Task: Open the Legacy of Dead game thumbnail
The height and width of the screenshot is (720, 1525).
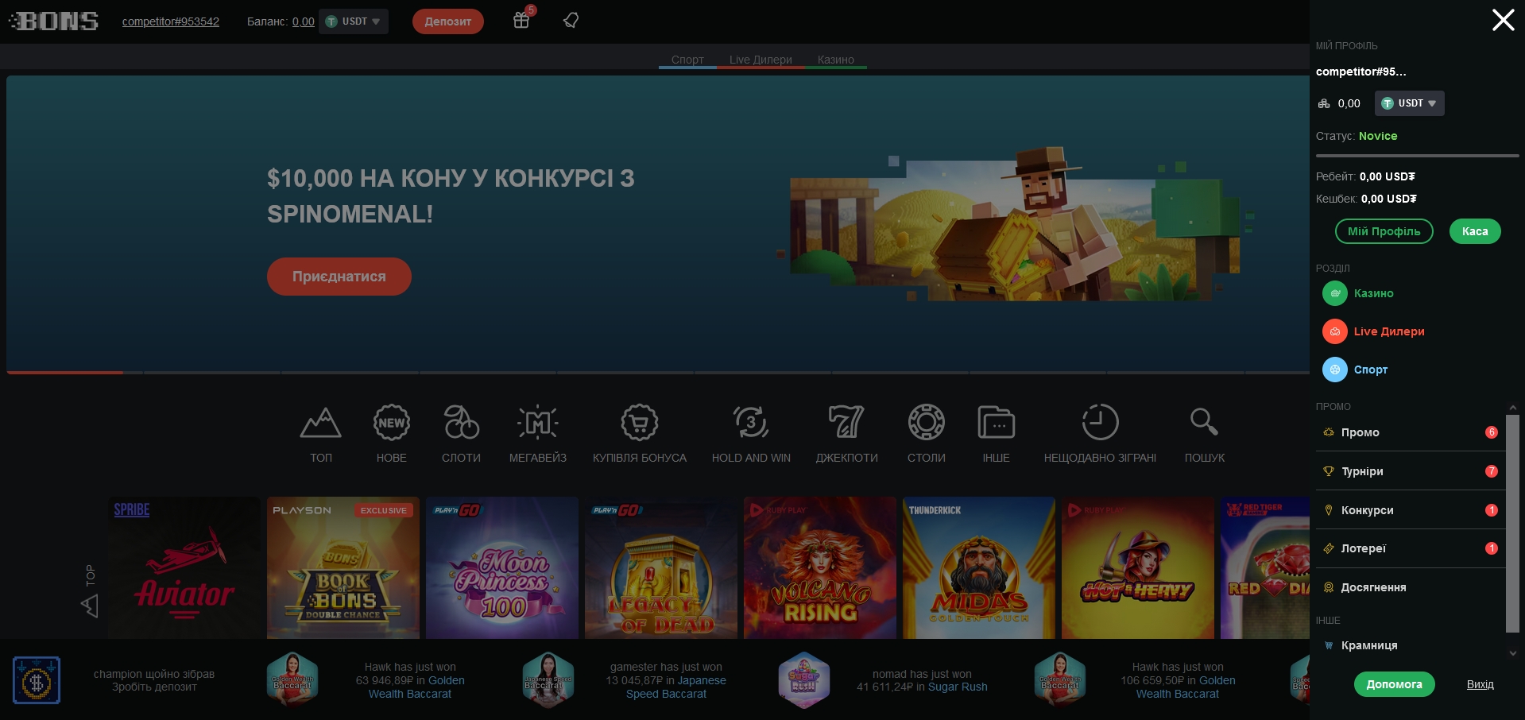Action: (x=661, y=567)
